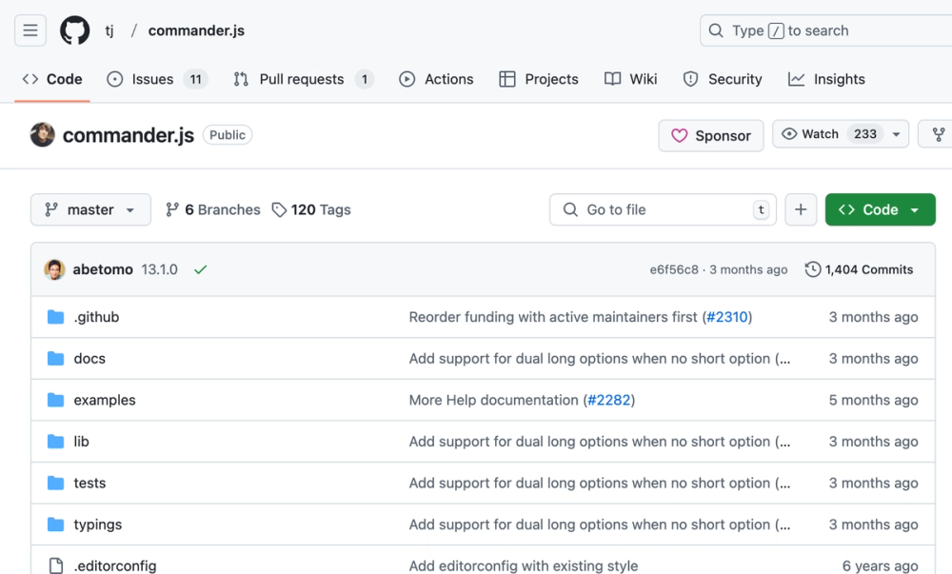Open the examples folder
This screenshot has height=574, width=952.
[105, 400]
